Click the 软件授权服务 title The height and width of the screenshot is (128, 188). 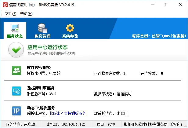39,68
